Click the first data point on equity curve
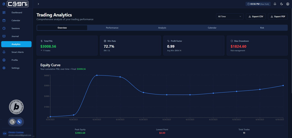 (x=50, y=117)
